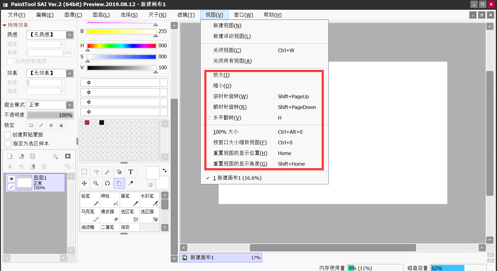Lock layer movement

pos(51,125)
